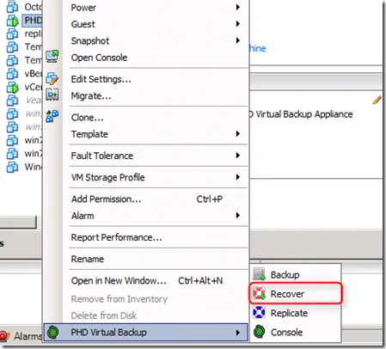Click Recover in PHD submenu
The image size is (386, 349).
296,294
